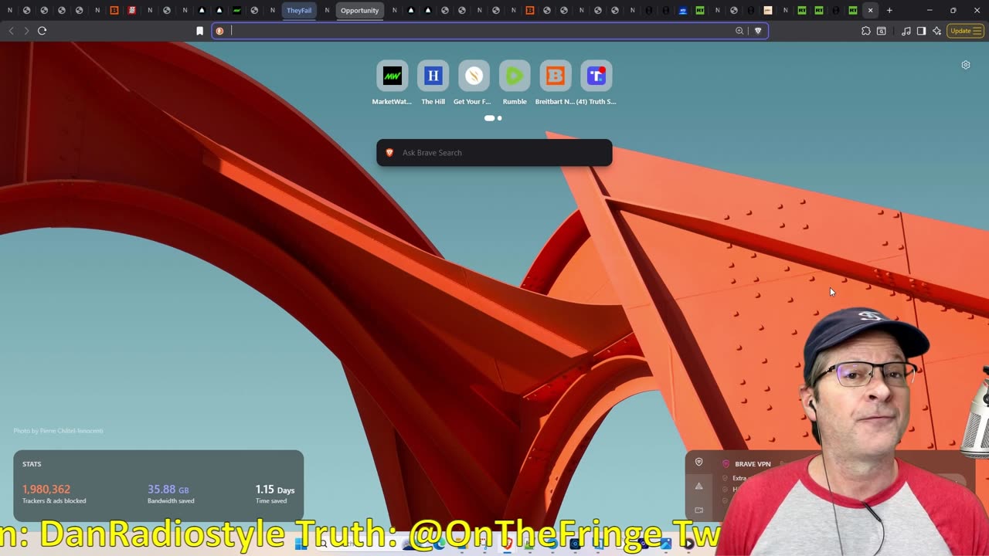Open the Extensions puzzle icon
The width and height of the screenshot is (989, 556).
pyautogui.click(x=865, y=31)
